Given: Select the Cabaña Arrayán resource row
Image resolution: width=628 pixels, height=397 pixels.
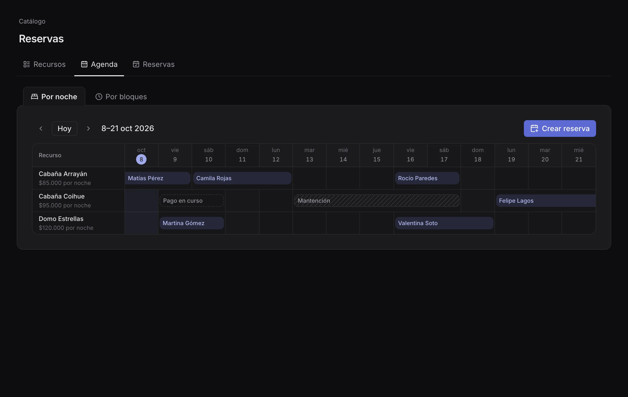Looking at the screenshot, I should click(x=78, y=178).
